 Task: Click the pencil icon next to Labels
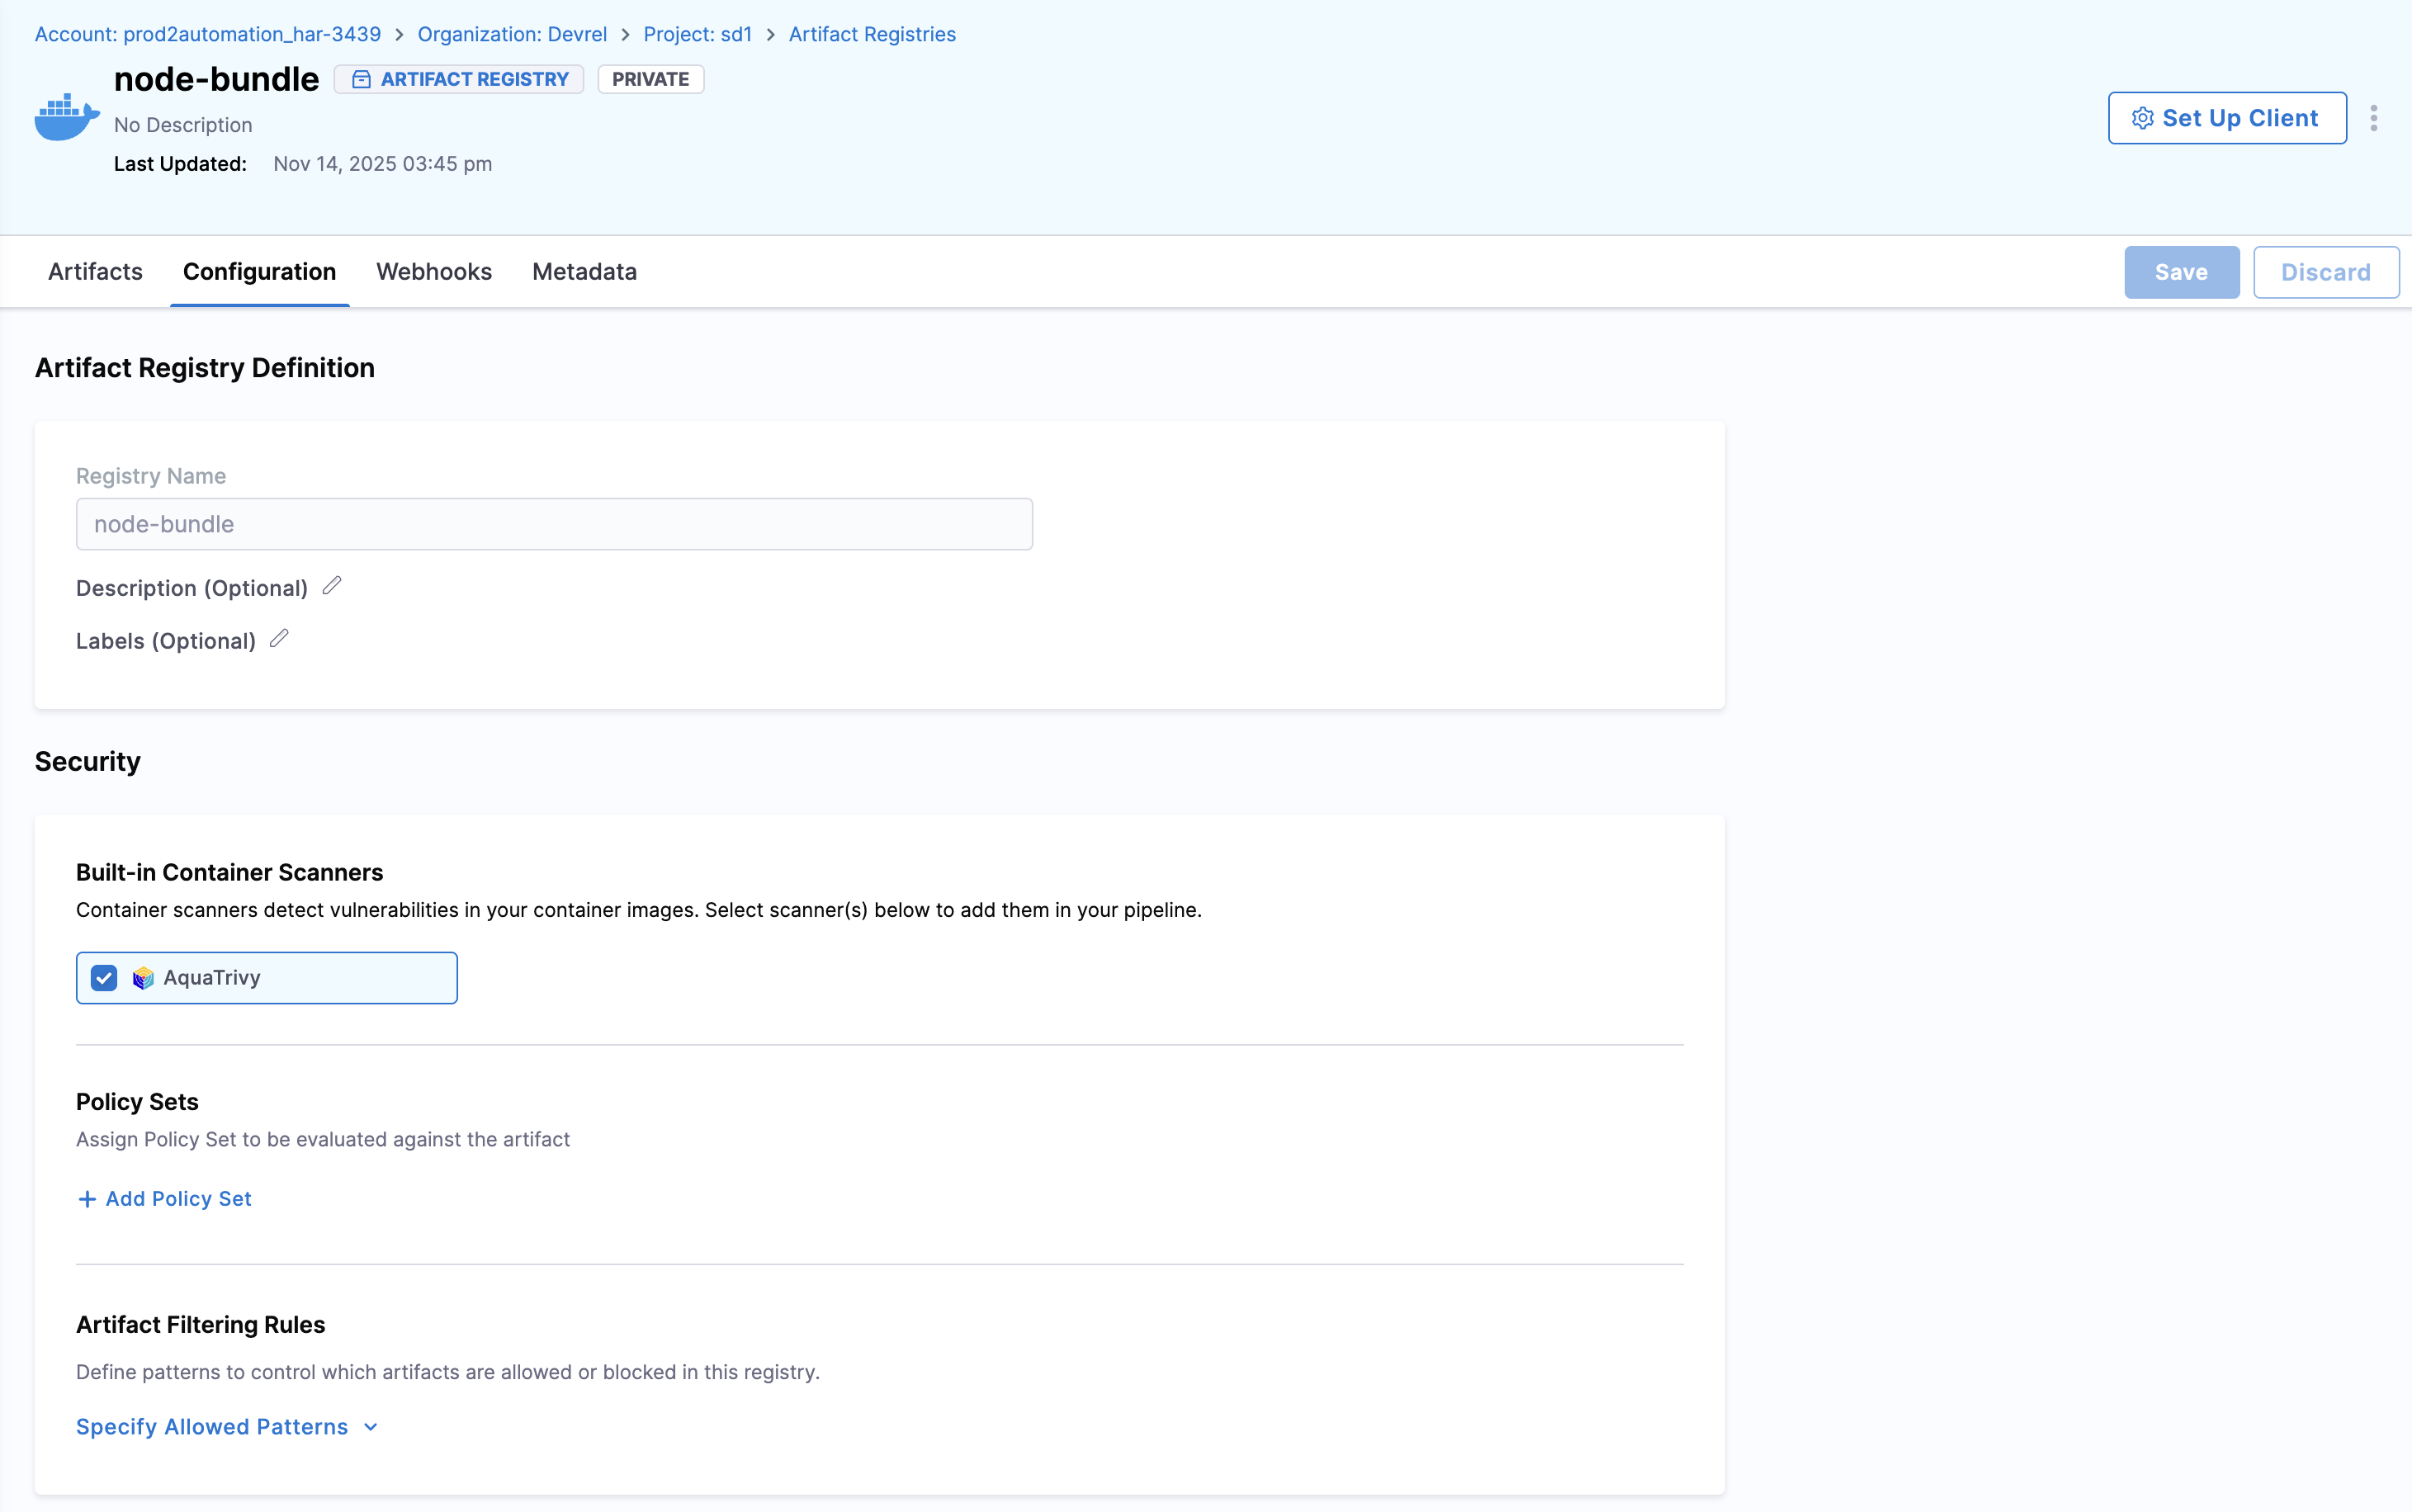(279, 638)
